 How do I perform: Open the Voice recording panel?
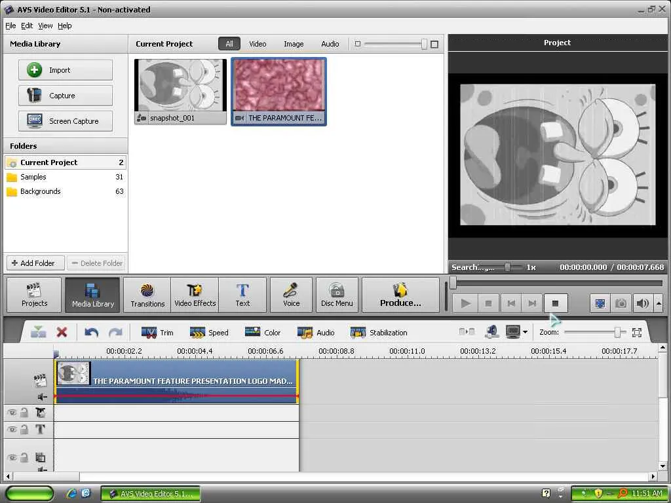291,295
